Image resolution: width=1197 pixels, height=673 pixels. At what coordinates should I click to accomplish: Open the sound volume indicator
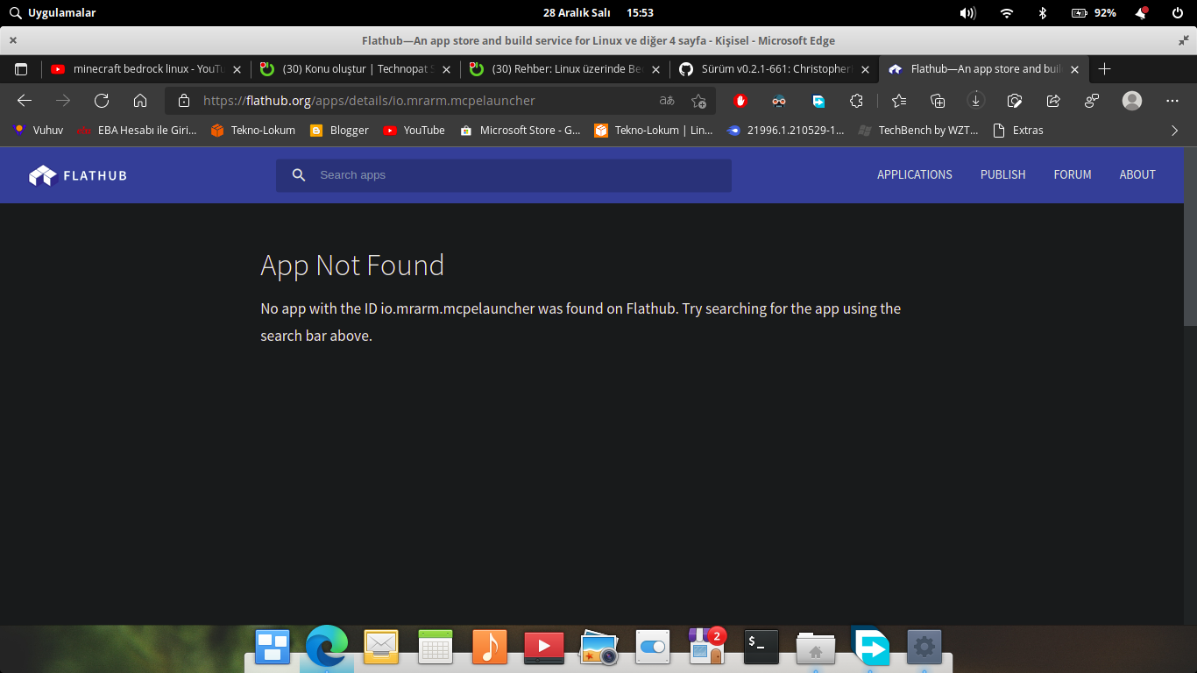(x=968, y=13)
